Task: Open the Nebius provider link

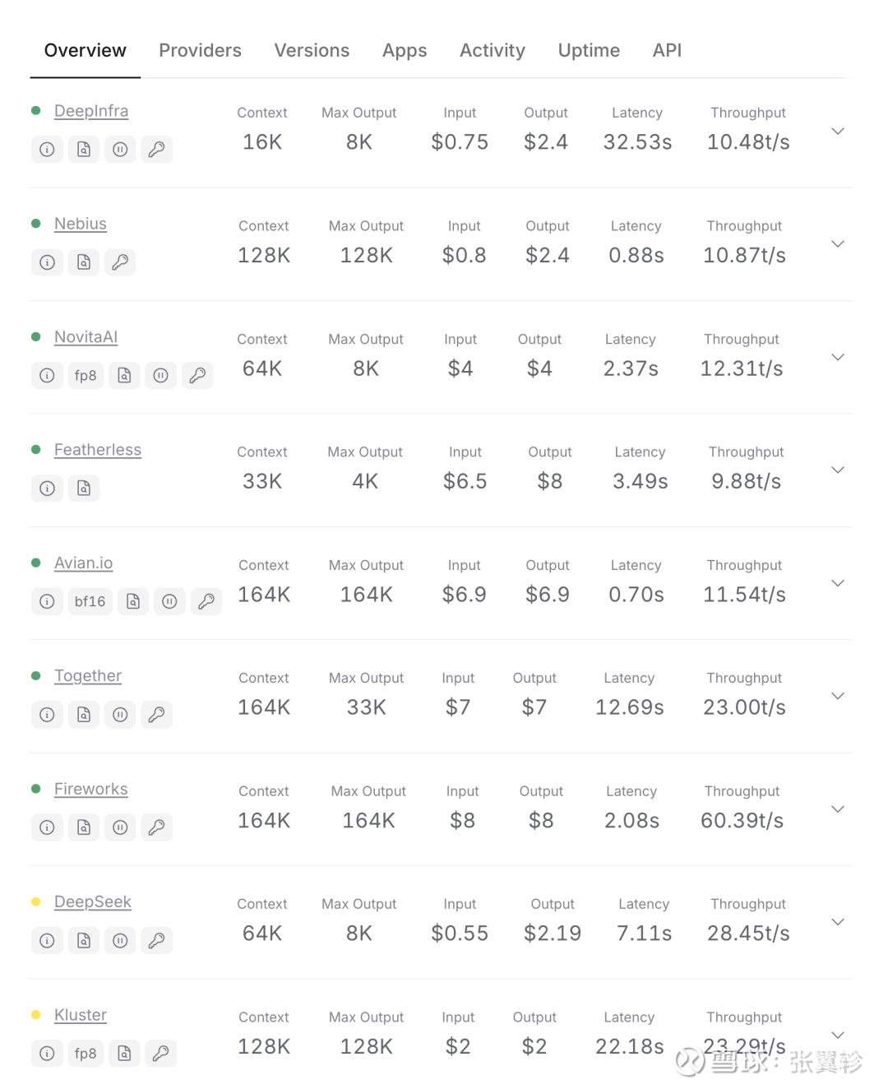Action: (81, 224)
